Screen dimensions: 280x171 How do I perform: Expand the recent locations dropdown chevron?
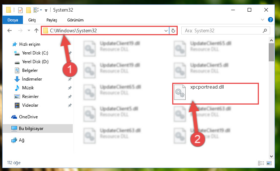pos(29,30)
